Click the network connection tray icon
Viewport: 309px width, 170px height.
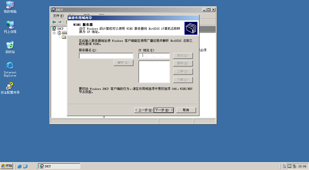(294, 166)
